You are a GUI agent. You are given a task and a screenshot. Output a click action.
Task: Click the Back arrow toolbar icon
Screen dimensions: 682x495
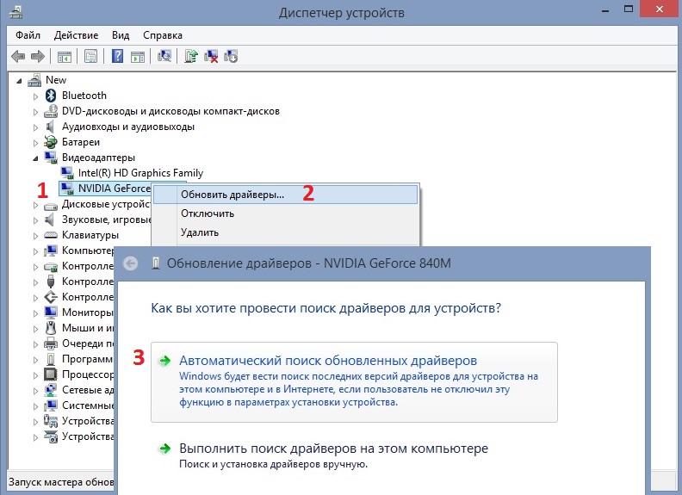(x=18, y=56)
